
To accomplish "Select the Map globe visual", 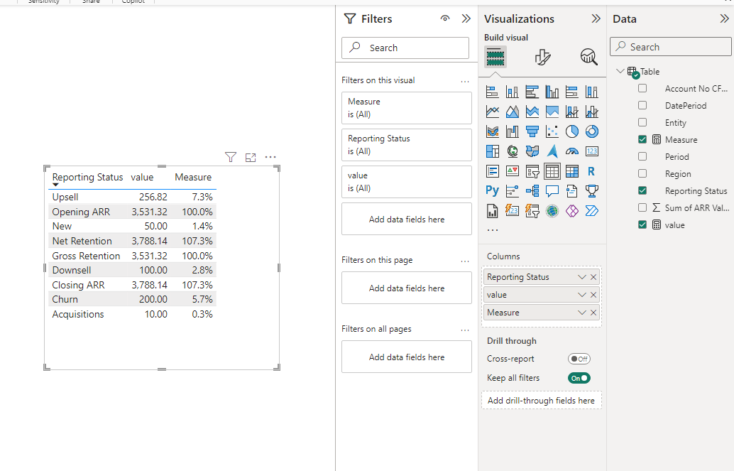I will click(x=512, y=151).
